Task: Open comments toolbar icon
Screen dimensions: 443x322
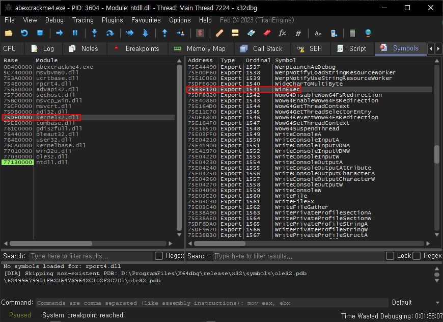Action: coord(235,33)
